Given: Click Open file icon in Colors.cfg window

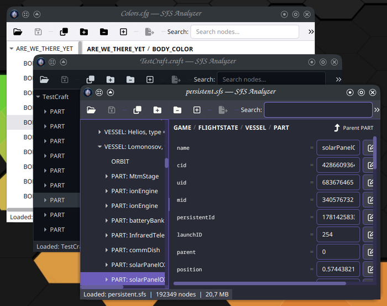Looking at the screenshot, I should tap(18, 32).
